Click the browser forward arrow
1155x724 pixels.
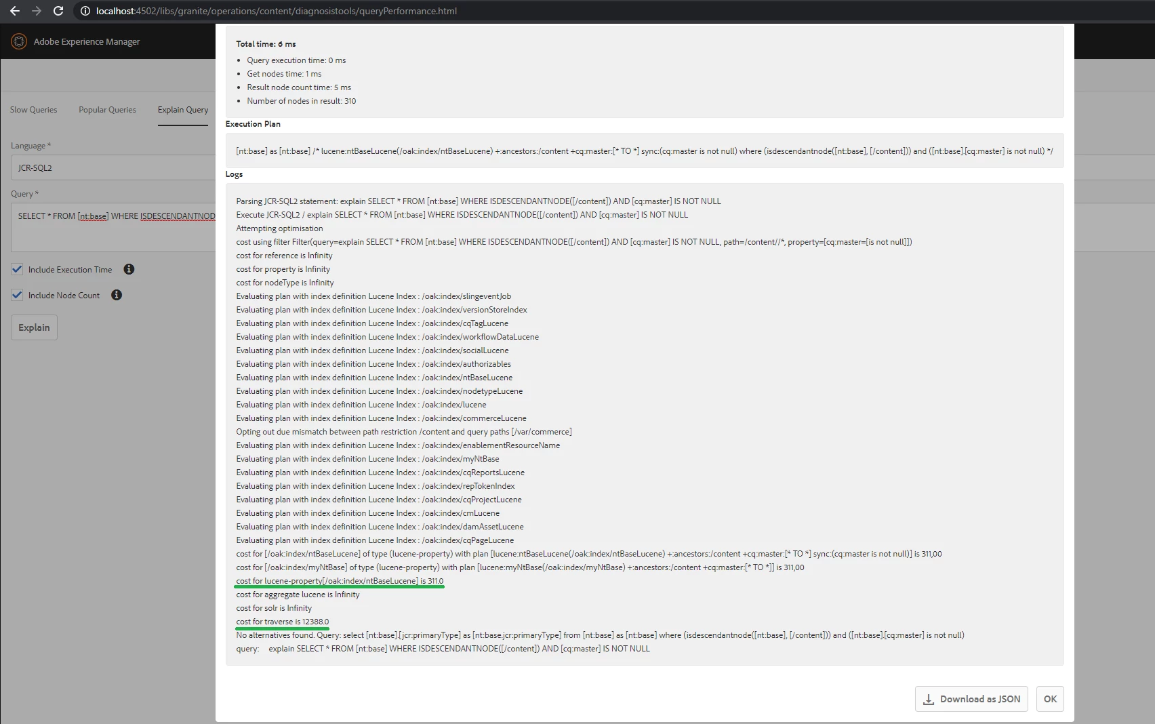(37, 11)
